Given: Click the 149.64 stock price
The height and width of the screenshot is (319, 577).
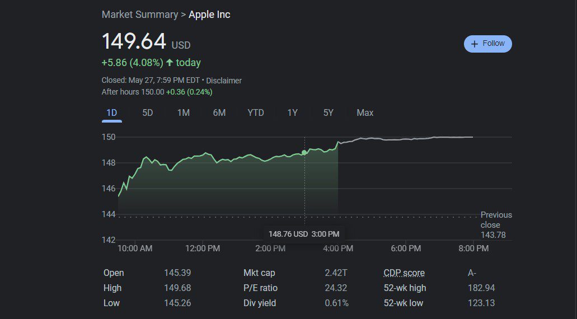Looking at the screenshot, I should [x=134, y=41].
